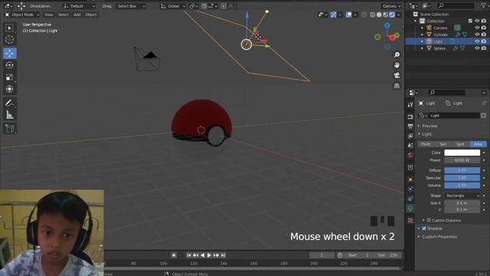Open the Rectangle shape dropdown
Image resolution: width=490 pixels, height=276 pixels.
[x=462, y=195]
